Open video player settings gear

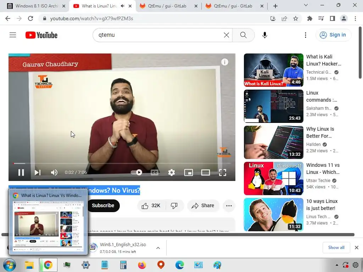coord(172,172)
